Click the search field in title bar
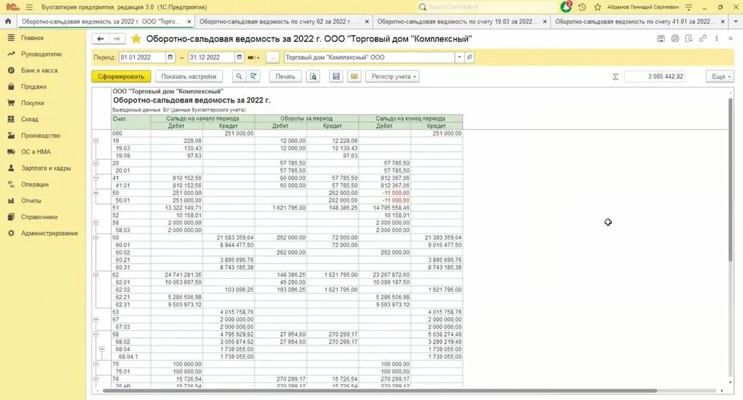 pyautogui.click(x=488, y=7)
